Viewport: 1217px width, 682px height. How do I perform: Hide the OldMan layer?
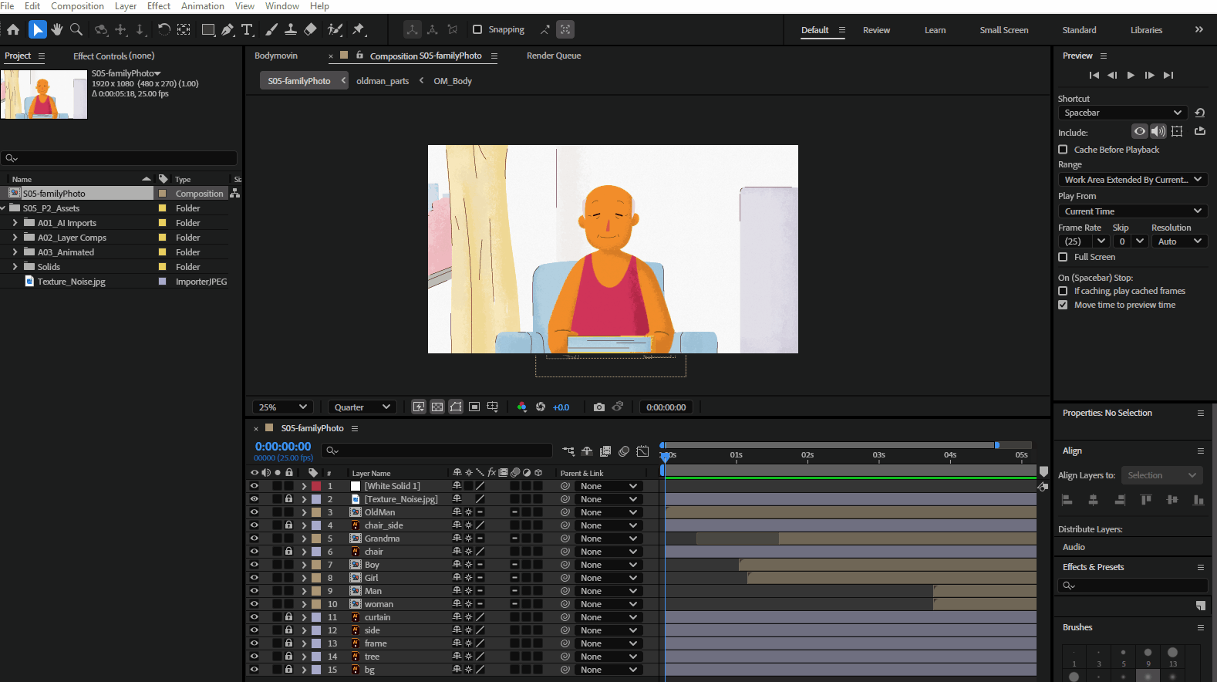point(254,511)
